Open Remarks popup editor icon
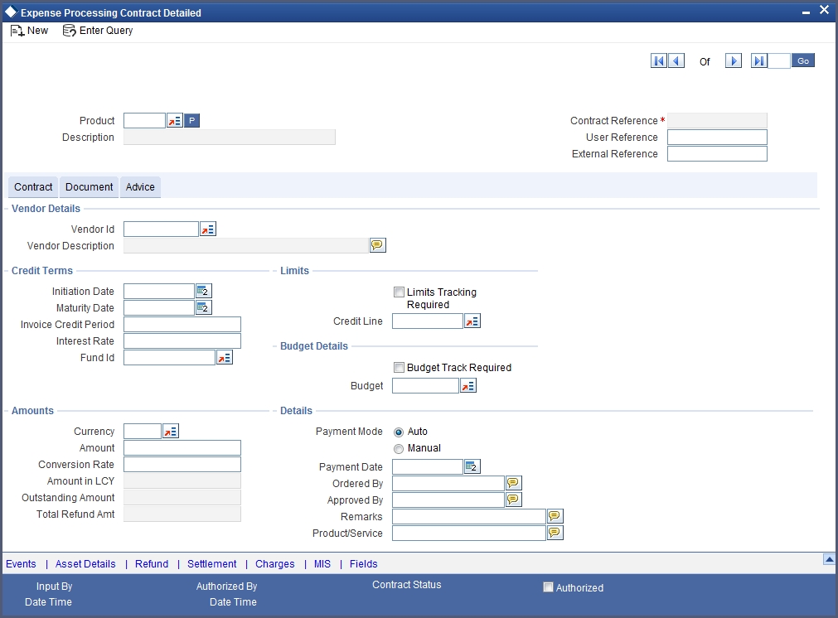Screen dimensions: 838x618 (x=555, y=516)
